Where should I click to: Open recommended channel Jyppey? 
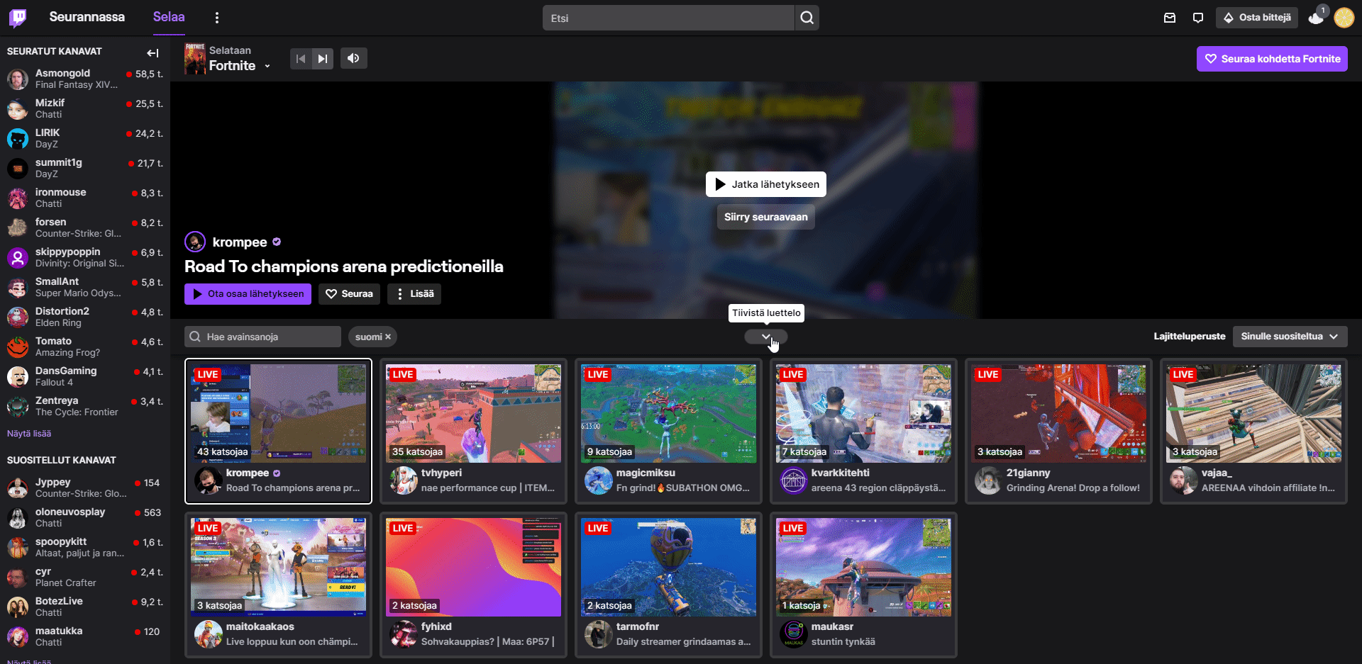[x=85, y=488]
